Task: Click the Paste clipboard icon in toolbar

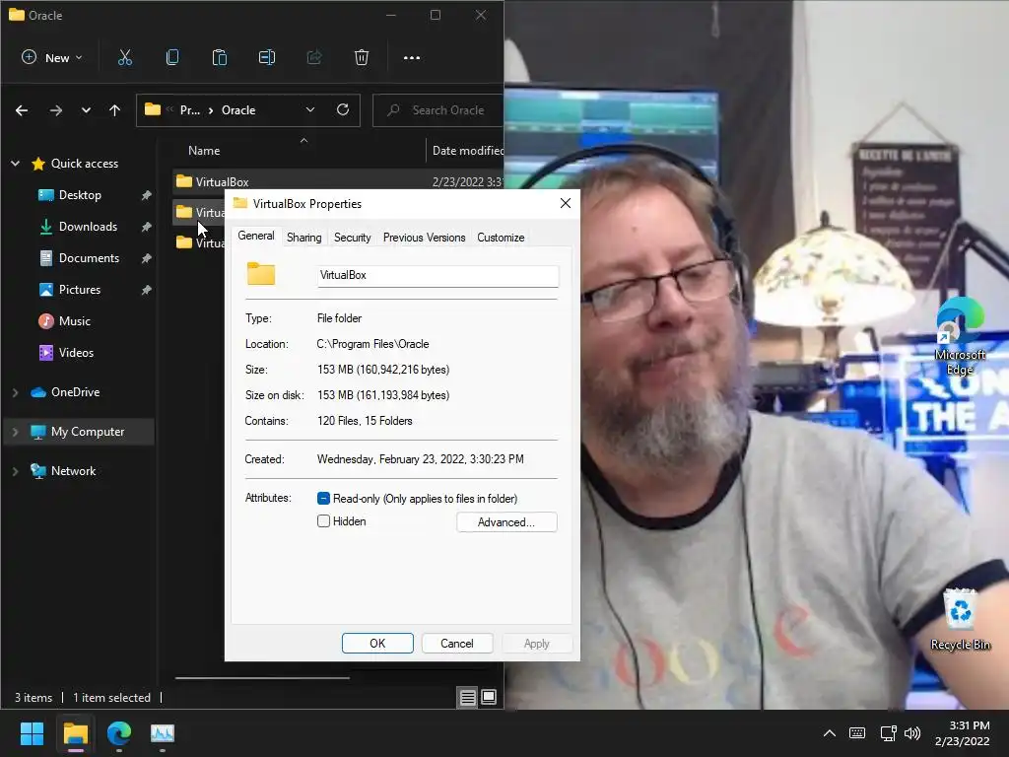Action: pos(220,58)
